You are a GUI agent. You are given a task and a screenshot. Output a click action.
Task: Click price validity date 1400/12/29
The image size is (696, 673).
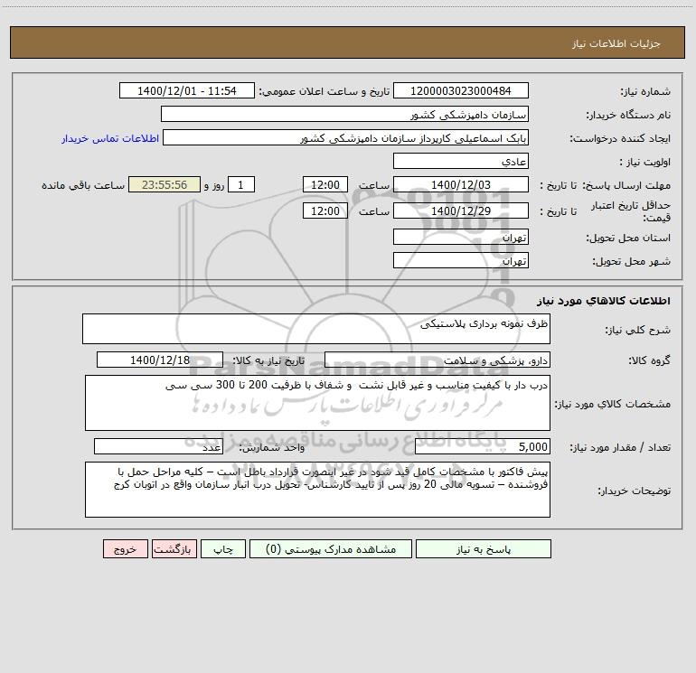coord(461,210)
